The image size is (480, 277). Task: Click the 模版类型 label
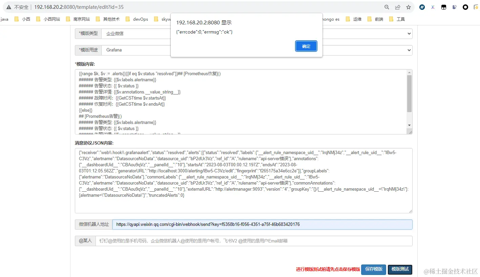pos(88,34)
